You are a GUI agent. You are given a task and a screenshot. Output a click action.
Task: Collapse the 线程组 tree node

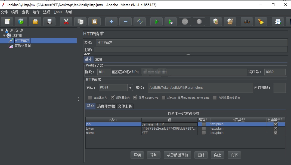click(x=4, y=35)
